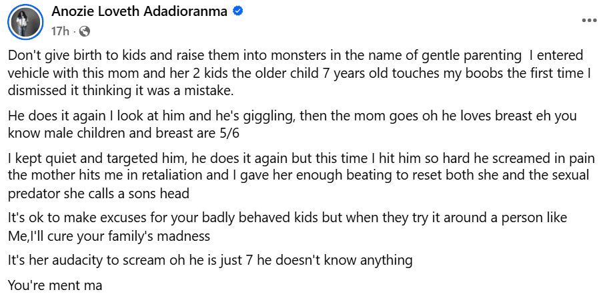Click the line "Me,I'll cure your family's madness"
This screenshot has width=607, height=302.
109,235
